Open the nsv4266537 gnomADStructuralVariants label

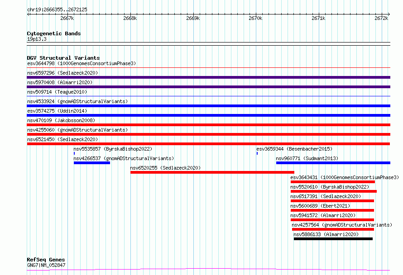pyautogui.click(x=124, y=158)
